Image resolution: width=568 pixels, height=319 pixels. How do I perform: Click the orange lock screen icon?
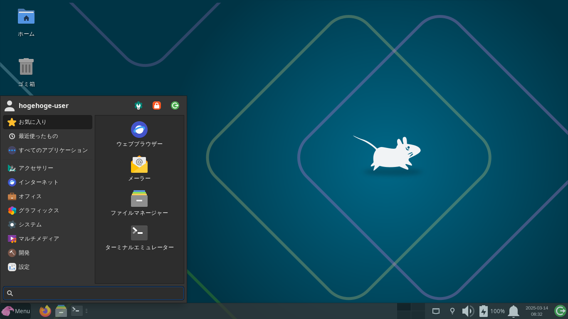pyautogui.click(x=157, y=106)
